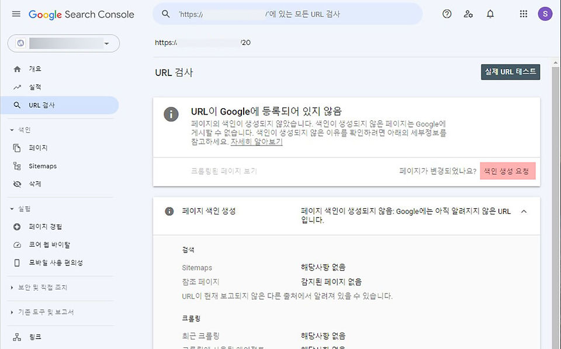561x349 pixels.
Task: Open the Google apps grid
Action: (523, 14)
